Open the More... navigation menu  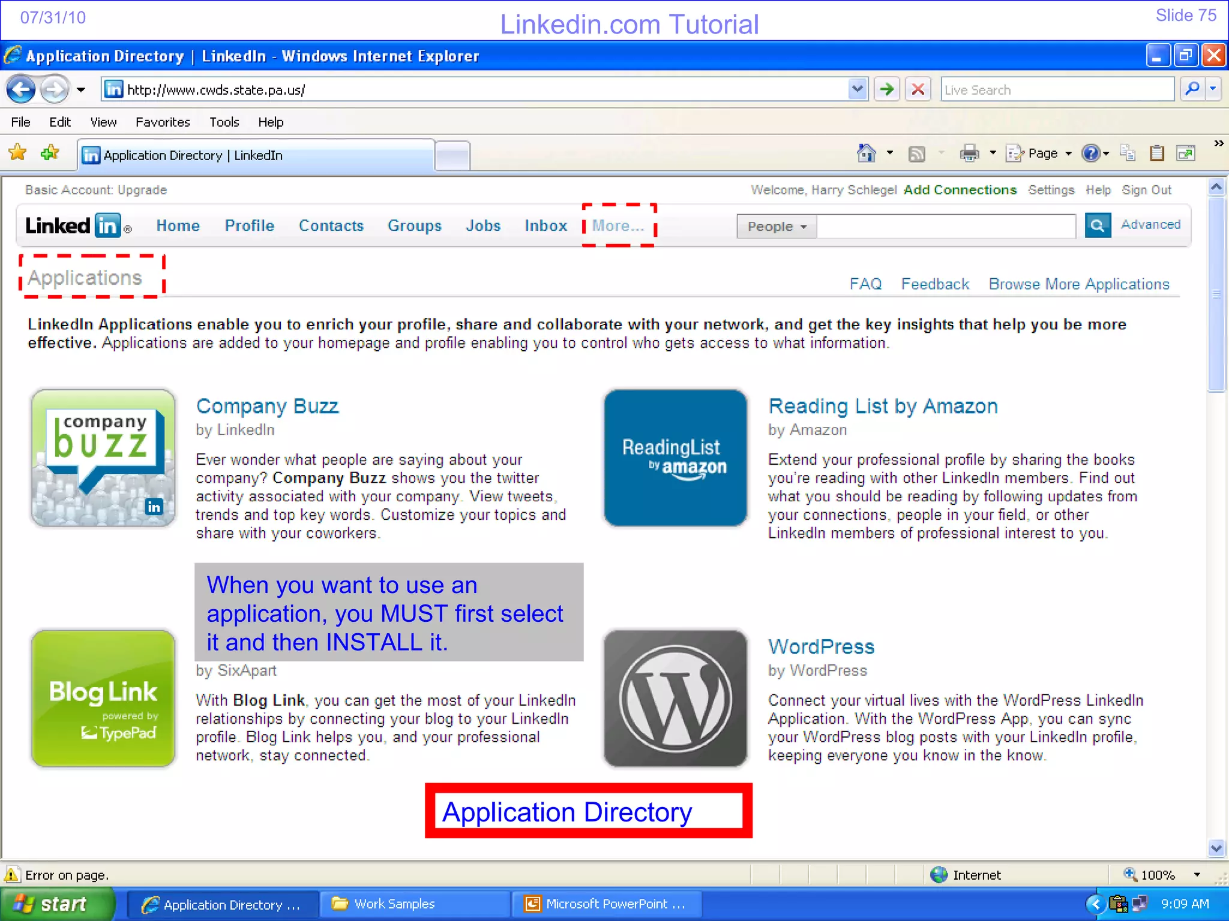click(618, 226)
